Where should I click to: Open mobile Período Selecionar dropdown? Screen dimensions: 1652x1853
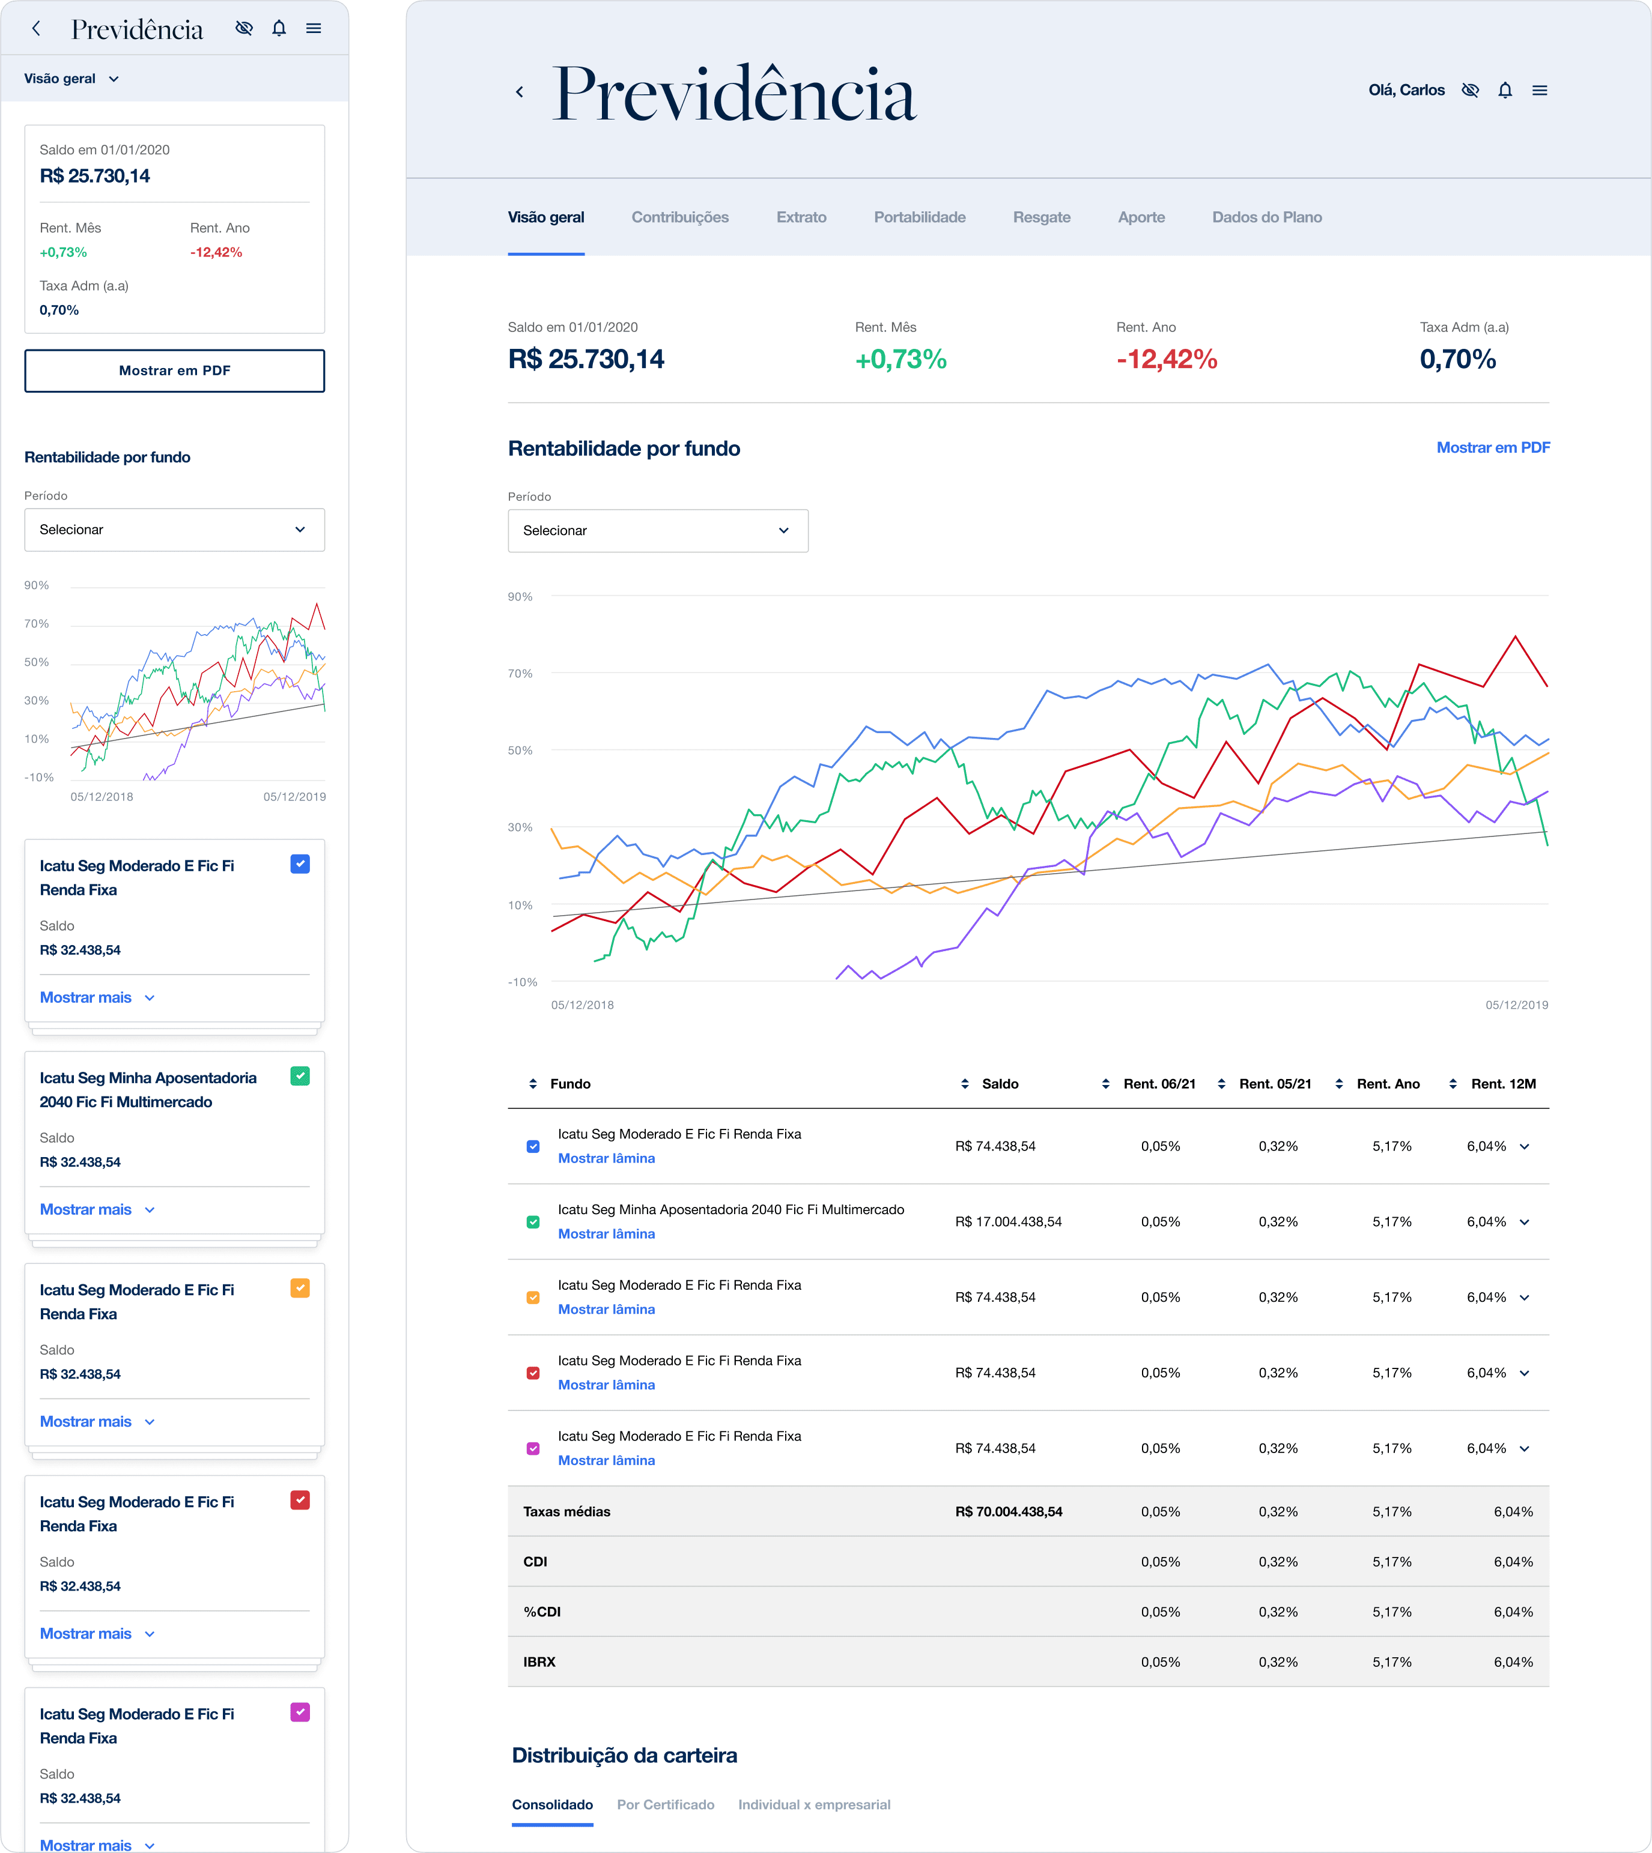[x=174, y=530]
